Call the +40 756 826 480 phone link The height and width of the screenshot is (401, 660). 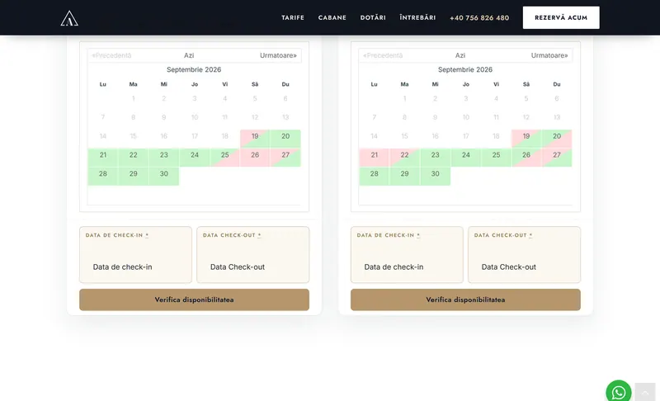coord(479,17)
